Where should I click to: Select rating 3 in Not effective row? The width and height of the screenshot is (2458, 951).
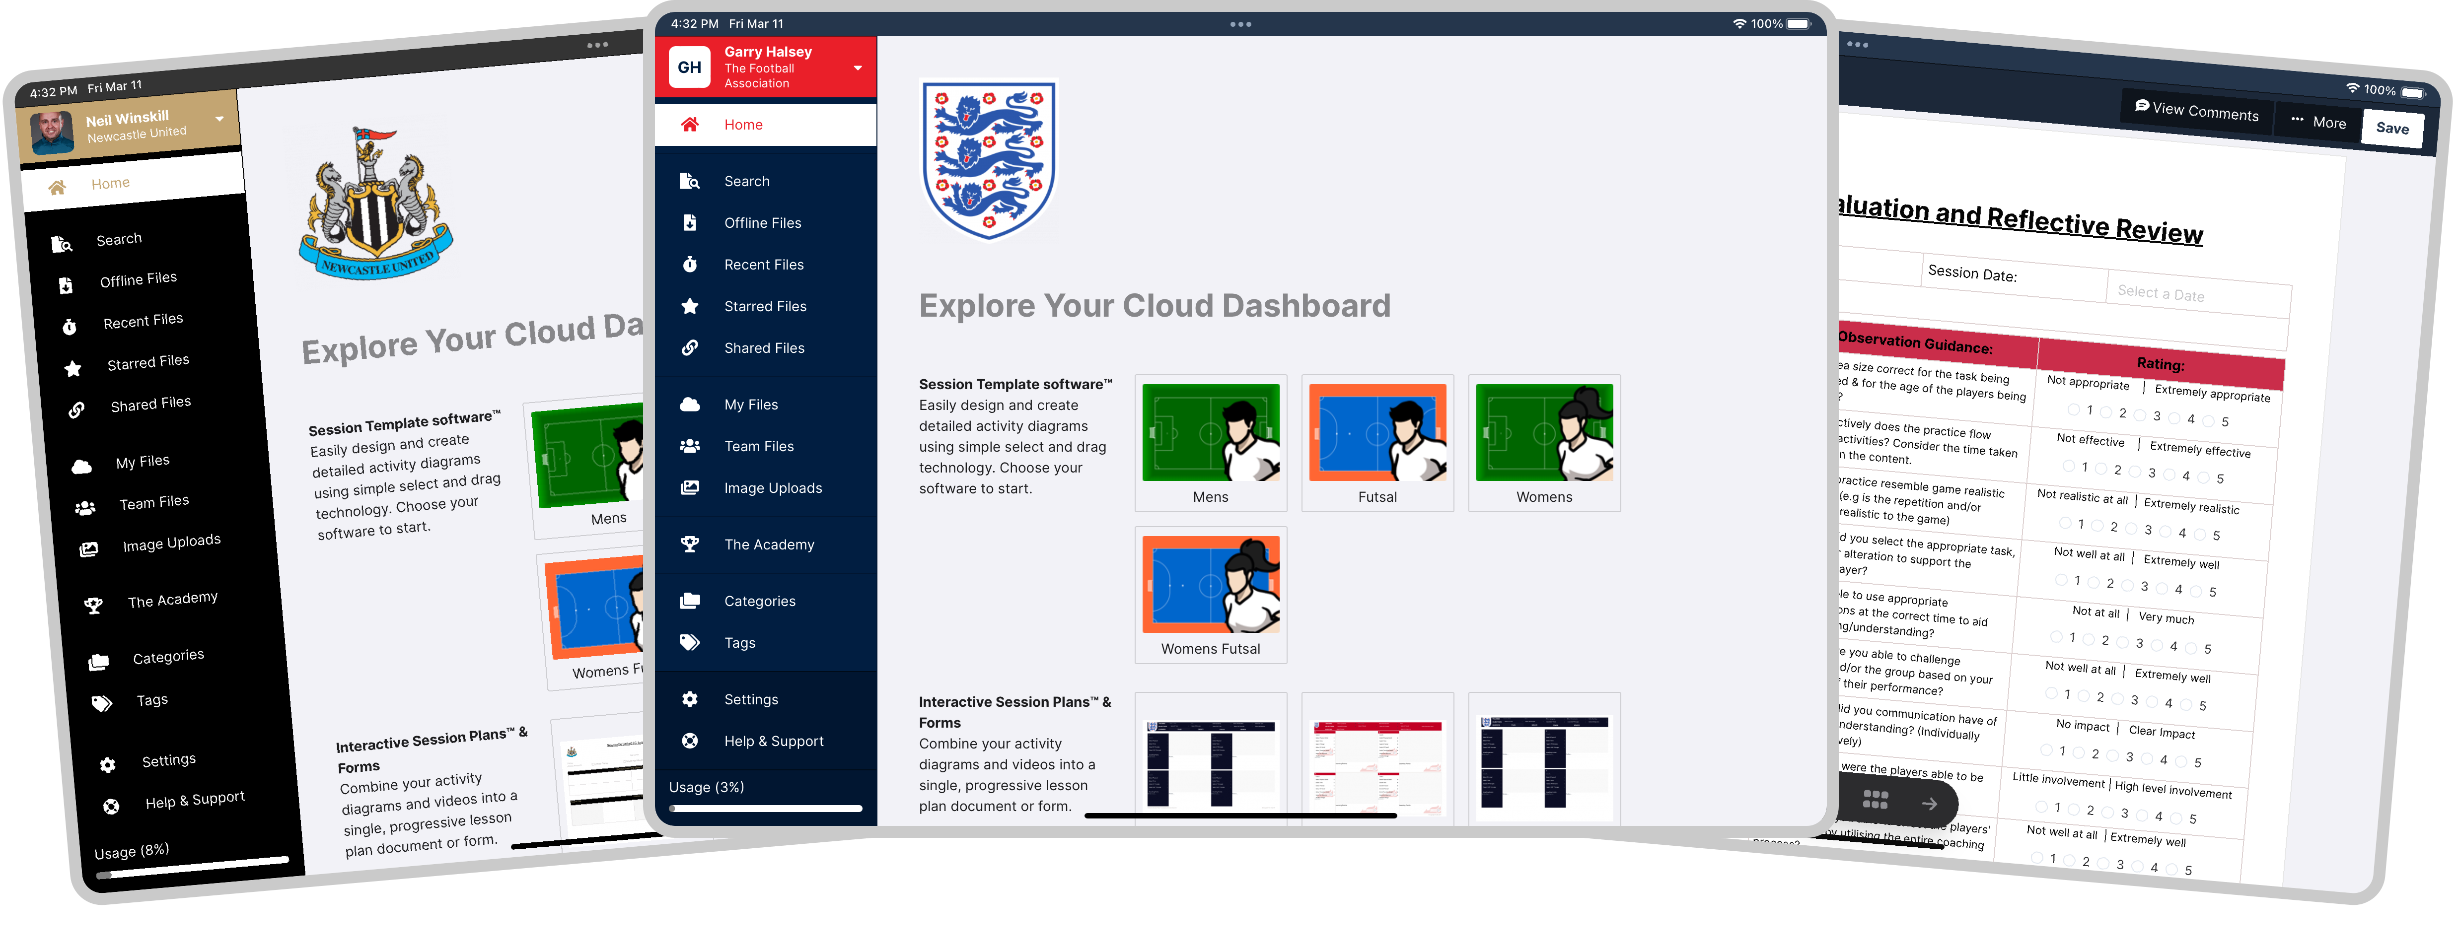coord(2136,471)
